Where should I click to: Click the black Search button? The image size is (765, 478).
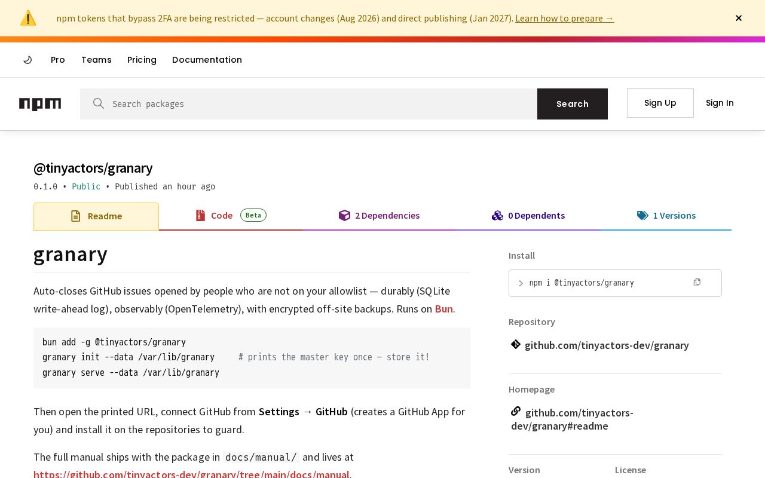(573, 104)
